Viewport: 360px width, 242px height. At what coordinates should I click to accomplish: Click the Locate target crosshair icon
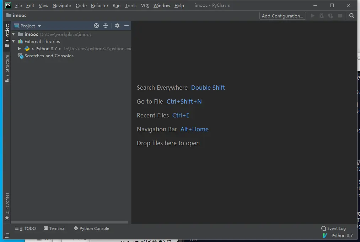point(96,26)
